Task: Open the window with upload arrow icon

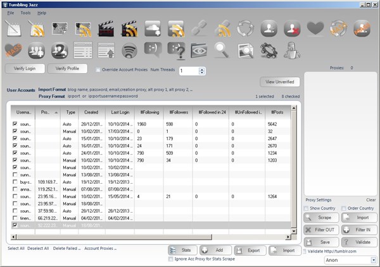Action: tap(106, 50)
